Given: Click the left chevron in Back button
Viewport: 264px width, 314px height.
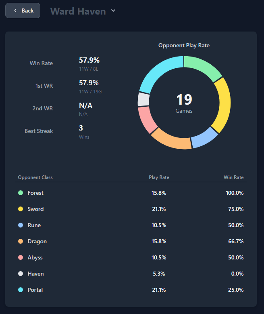Looking at the screenshot, I should (15, 11).
